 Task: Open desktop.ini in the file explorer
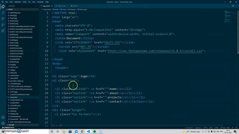(x=14, y=108)
